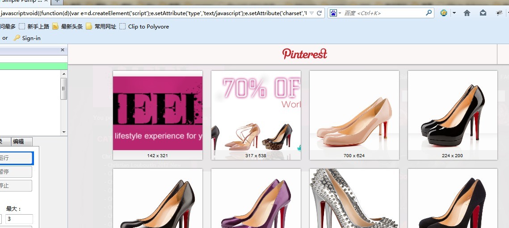Select the purple metallic pump thumbnail
Image resolution: width=509 pixels, height=228 pixels.
click(x=256, y=198)
